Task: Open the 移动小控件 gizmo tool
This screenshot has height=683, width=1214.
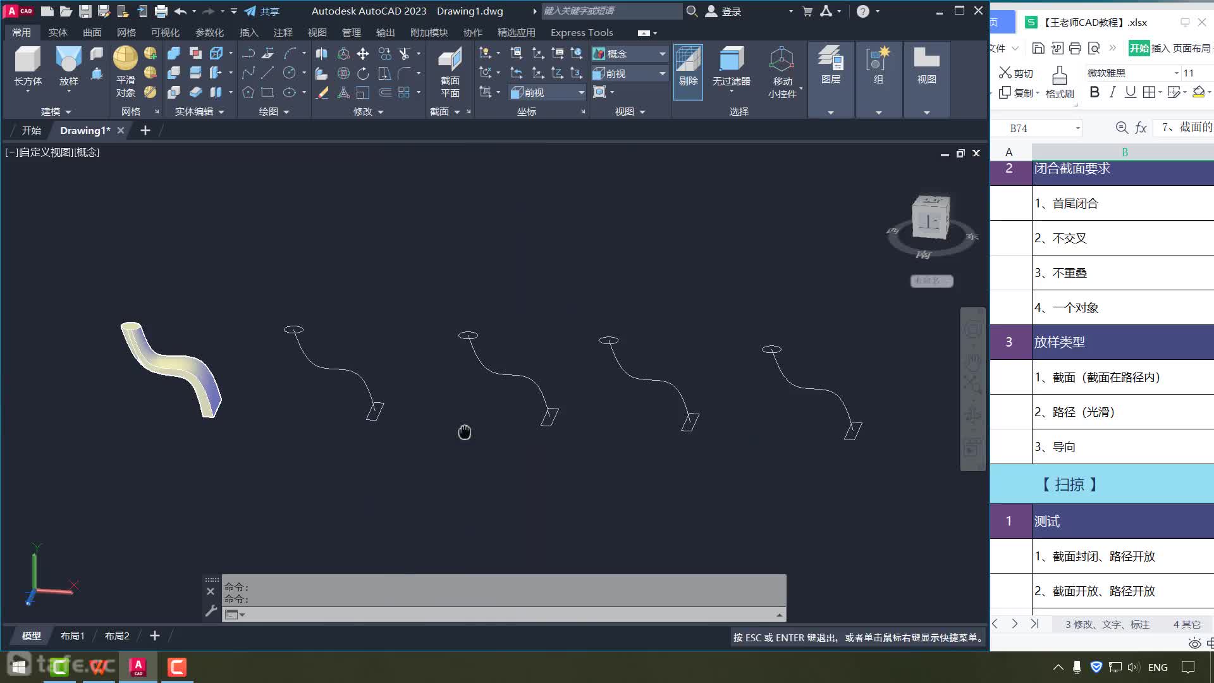Action: 782,71
